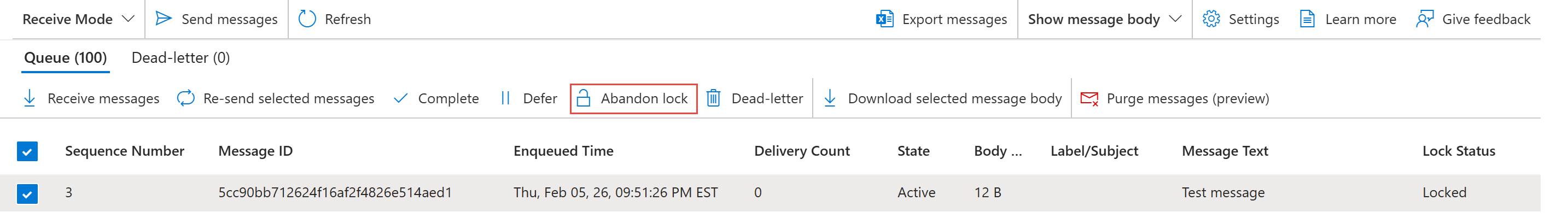
Task: Click the Refresh circular arrow icon
Action: [307, 19]
